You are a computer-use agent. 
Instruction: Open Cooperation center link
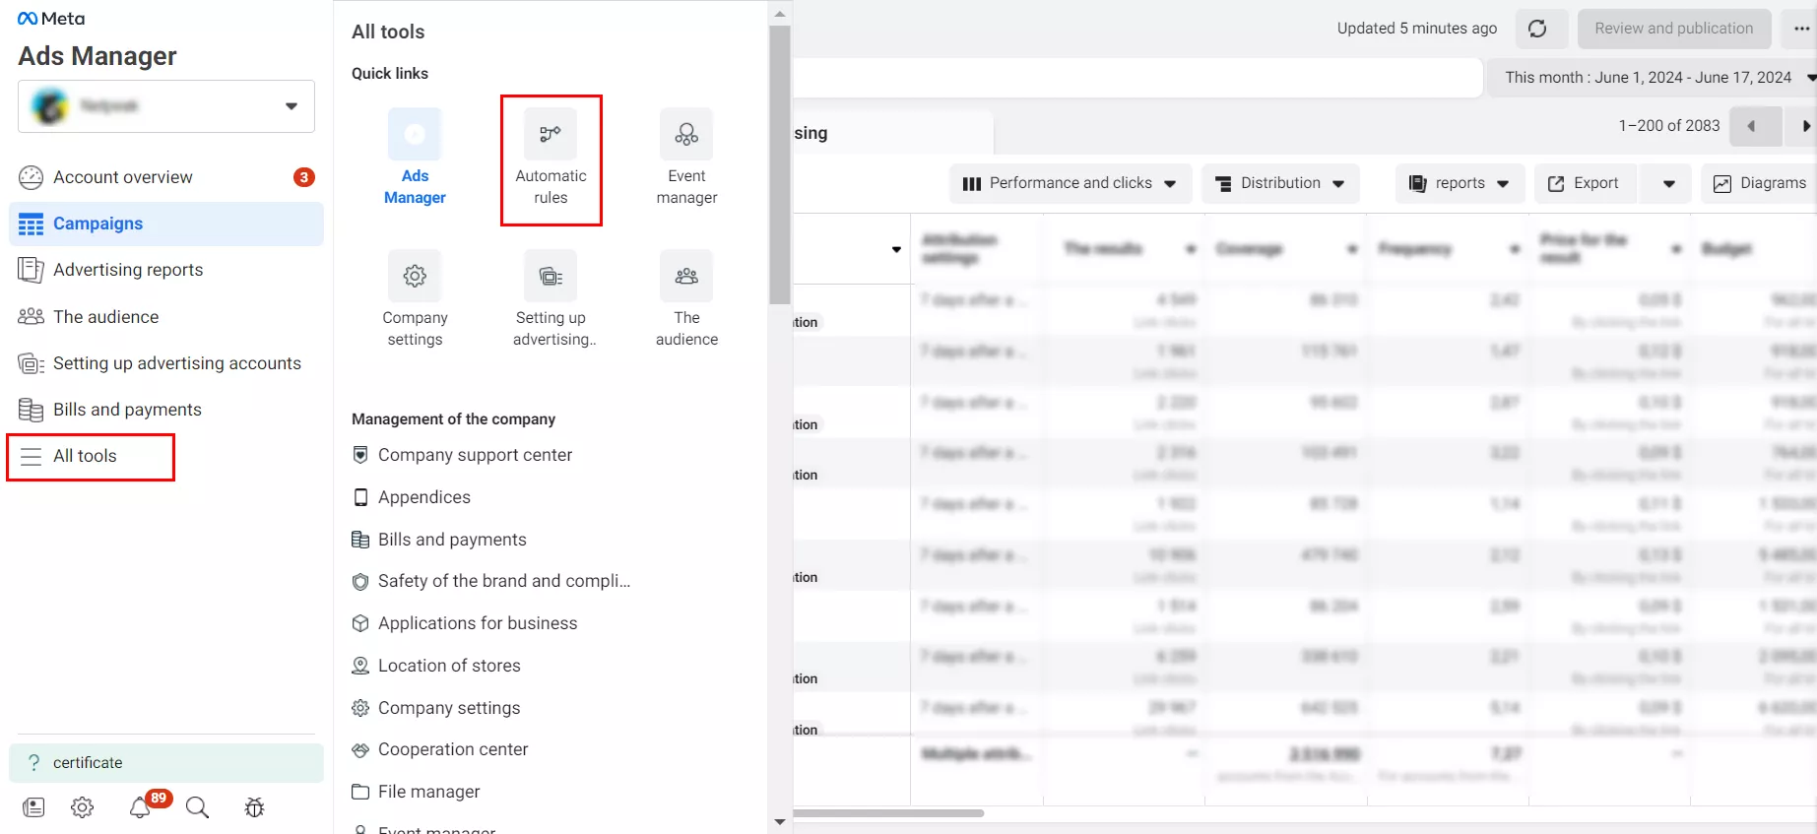(x=453, y=749)
